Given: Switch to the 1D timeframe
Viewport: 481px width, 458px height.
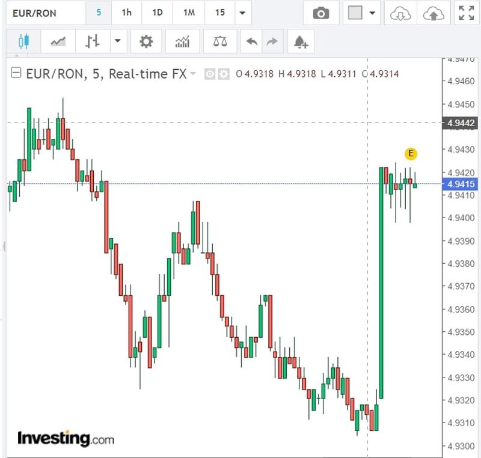Looking at the screenshot, I should (x=157, y=13).
